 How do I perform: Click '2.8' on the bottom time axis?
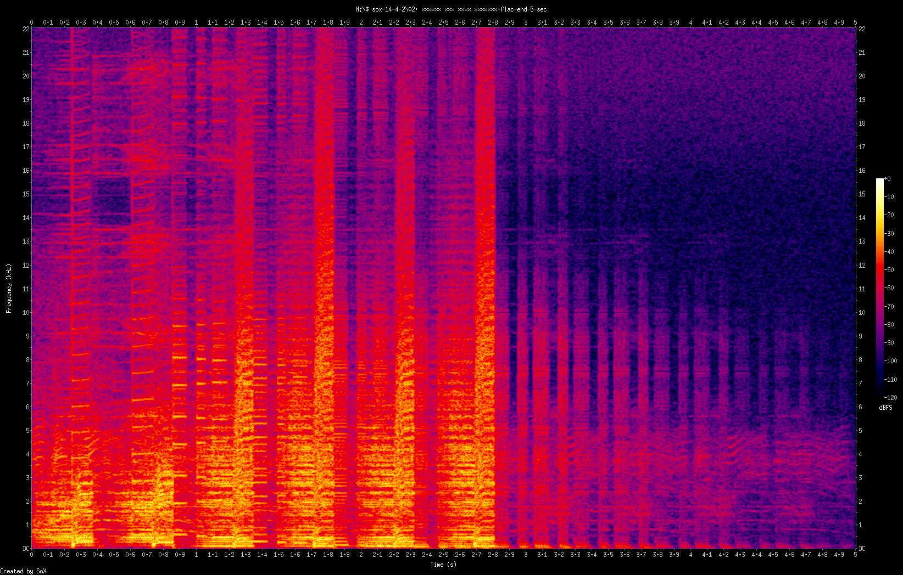coord(493,555)
